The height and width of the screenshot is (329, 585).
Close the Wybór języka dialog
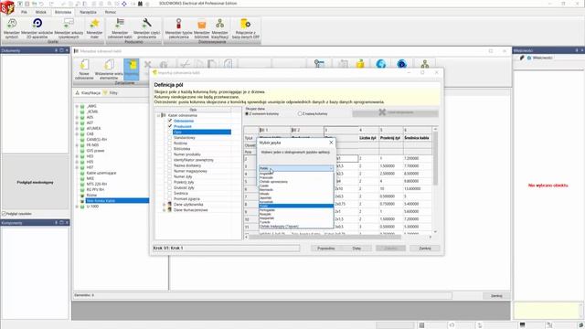331,143
